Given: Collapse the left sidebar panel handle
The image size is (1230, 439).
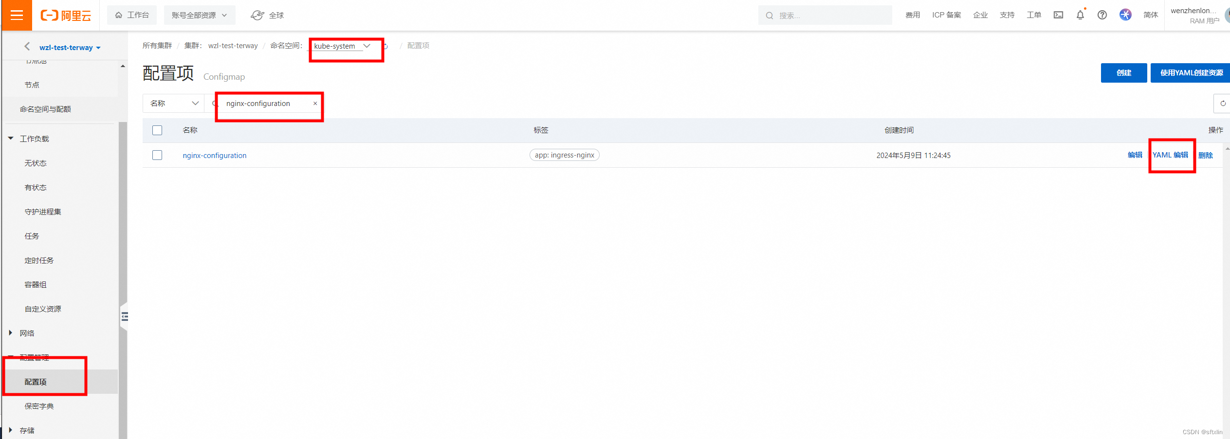Looking at the screenshot, I should [124, 316].
